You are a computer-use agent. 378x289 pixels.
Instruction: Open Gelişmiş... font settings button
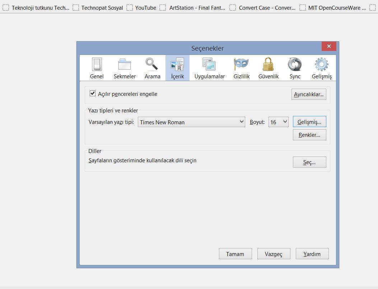309,122
